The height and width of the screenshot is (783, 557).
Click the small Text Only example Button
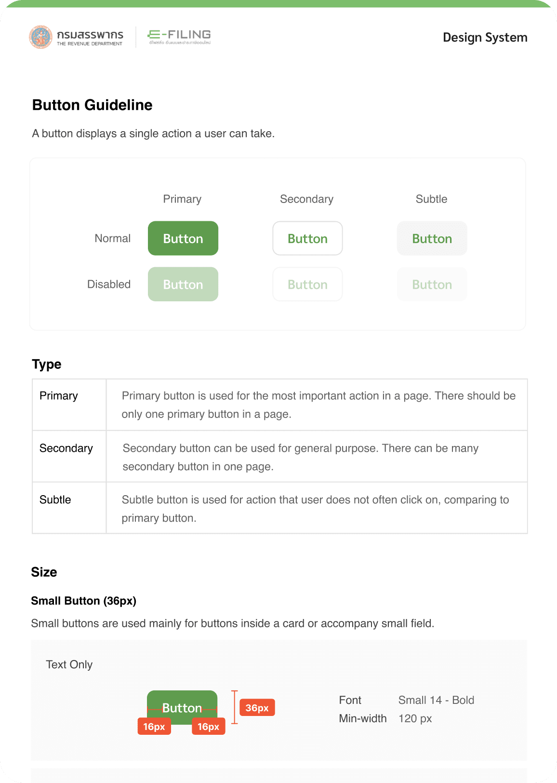click(x=182, y=707)
